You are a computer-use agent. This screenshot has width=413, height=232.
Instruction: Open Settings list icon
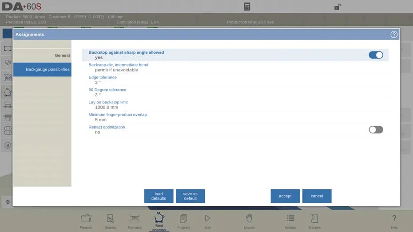[x=290, y=221]
